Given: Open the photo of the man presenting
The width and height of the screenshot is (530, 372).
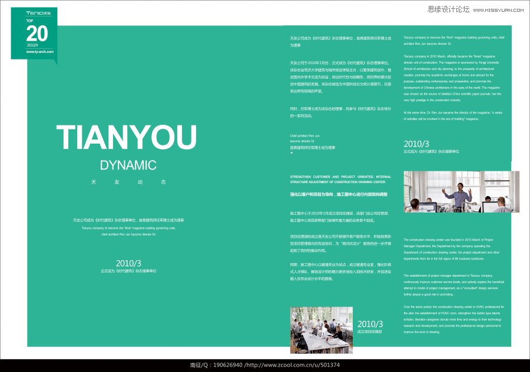Looking at the screenshot, I should [x=461, y=191].
